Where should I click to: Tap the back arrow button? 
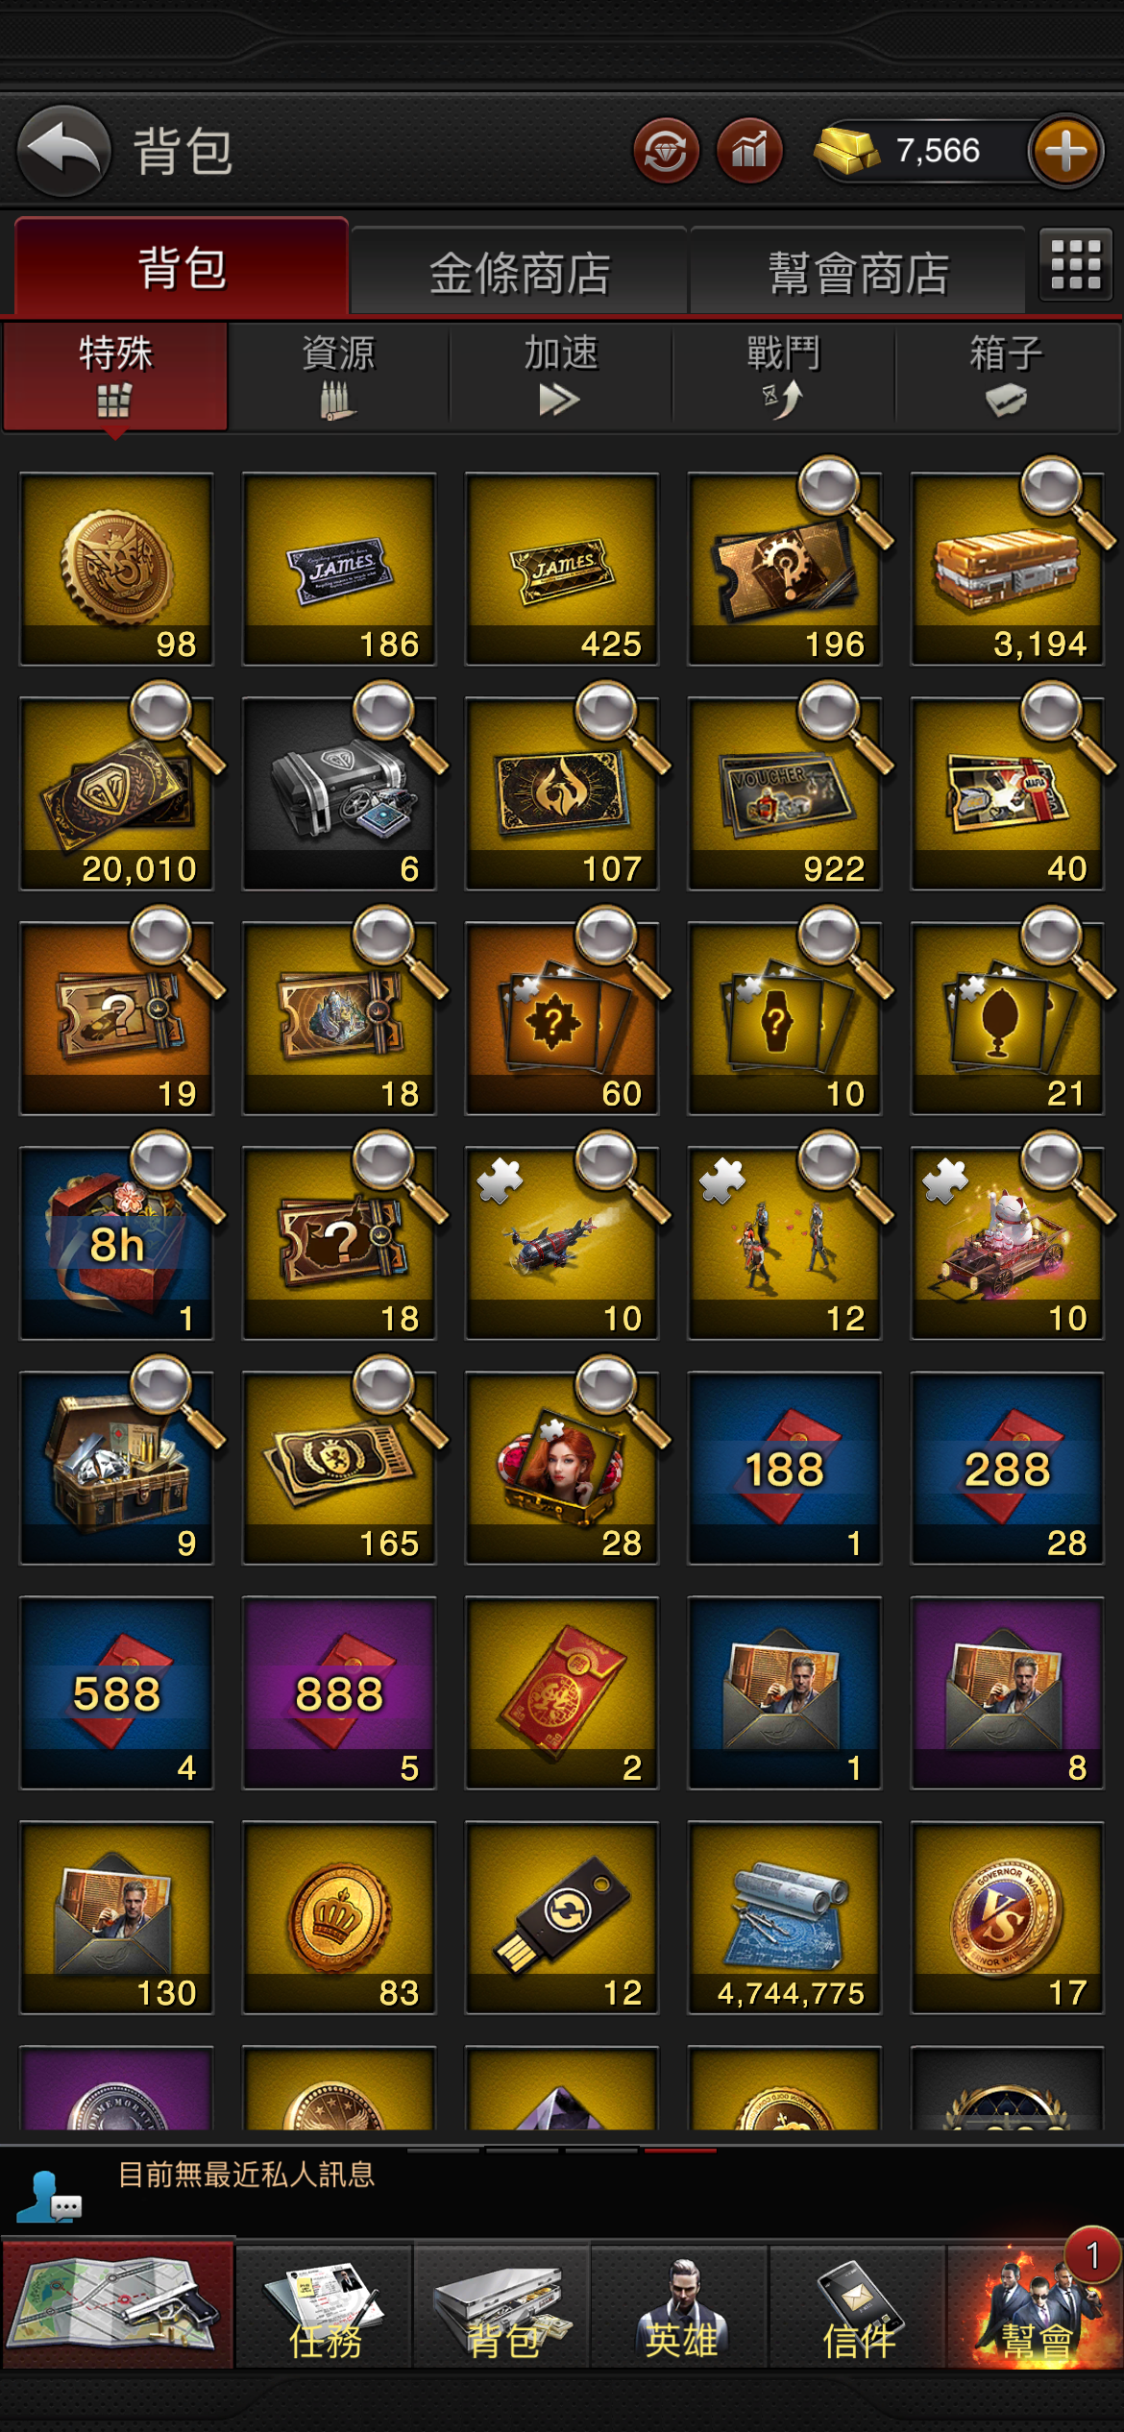(63, 151)
